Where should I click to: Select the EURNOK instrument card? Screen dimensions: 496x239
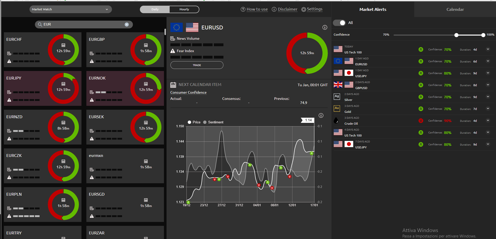(x=125, y=89)
